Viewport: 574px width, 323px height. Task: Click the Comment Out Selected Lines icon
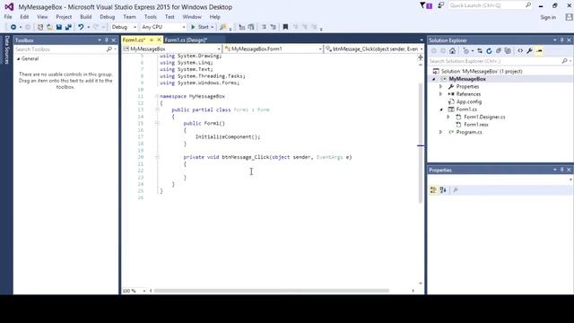pos(264,27)
